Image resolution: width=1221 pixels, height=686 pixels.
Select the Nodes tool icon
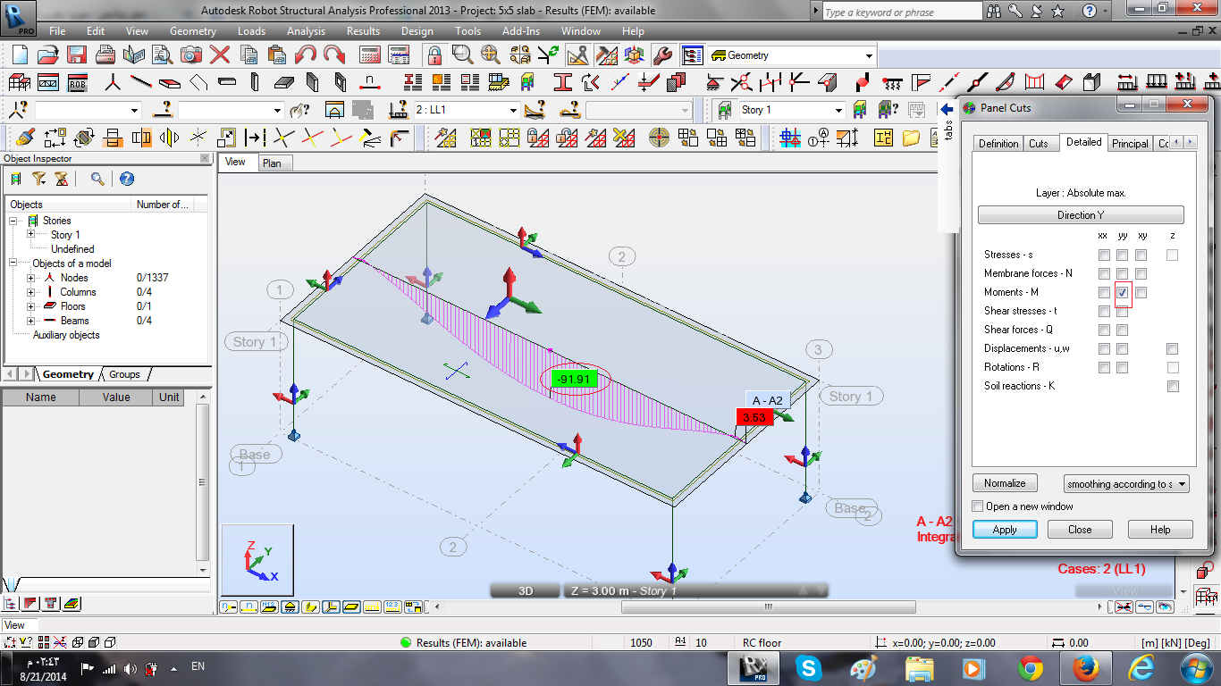[x=113, y=83]
